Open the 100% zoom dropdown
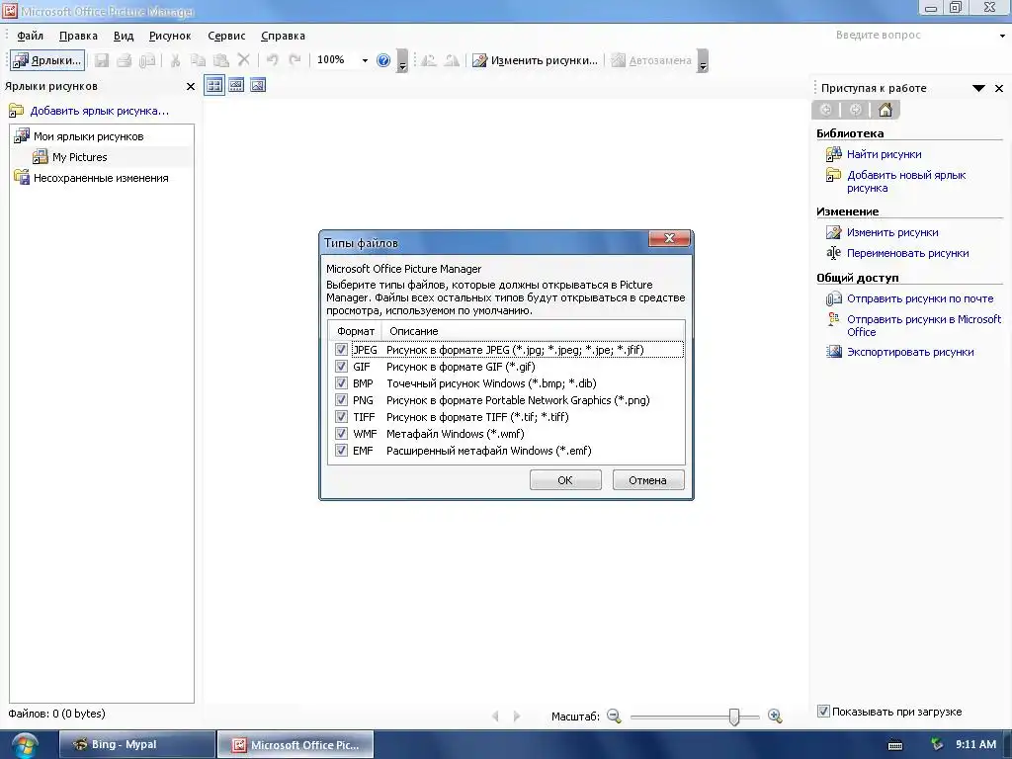 point(365,60)
